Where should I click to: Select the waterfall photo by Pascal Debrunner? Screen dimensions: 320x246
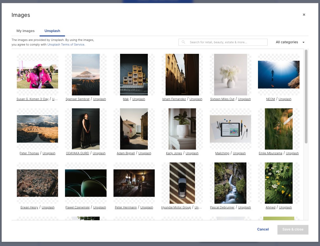point(230,183)
